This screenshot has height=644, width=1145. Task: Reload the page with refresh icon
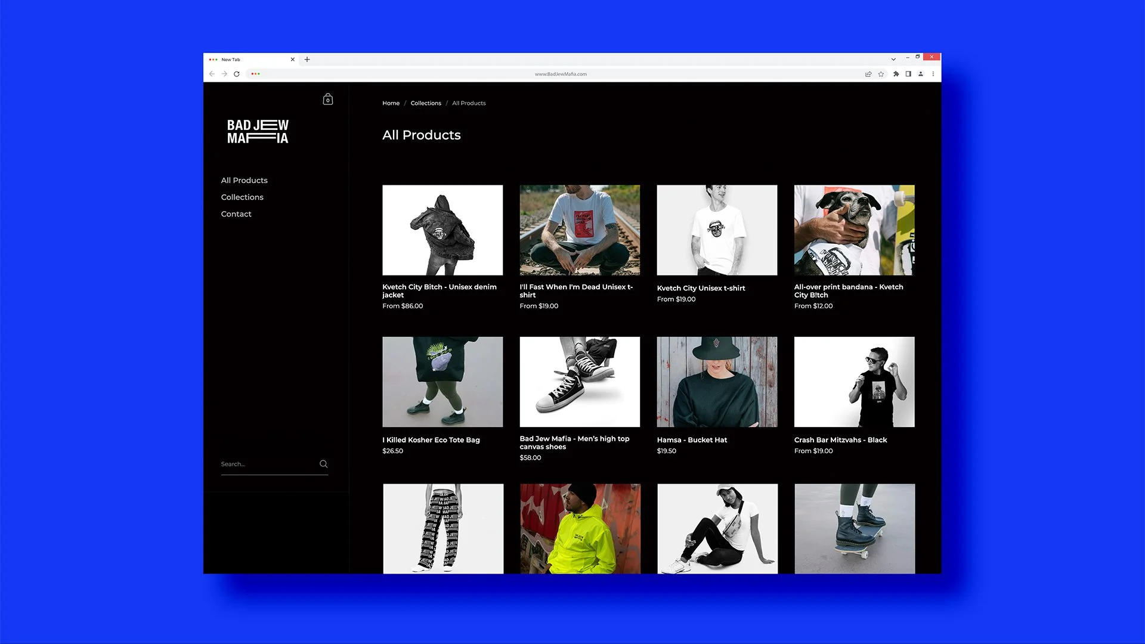pos(237,74)
